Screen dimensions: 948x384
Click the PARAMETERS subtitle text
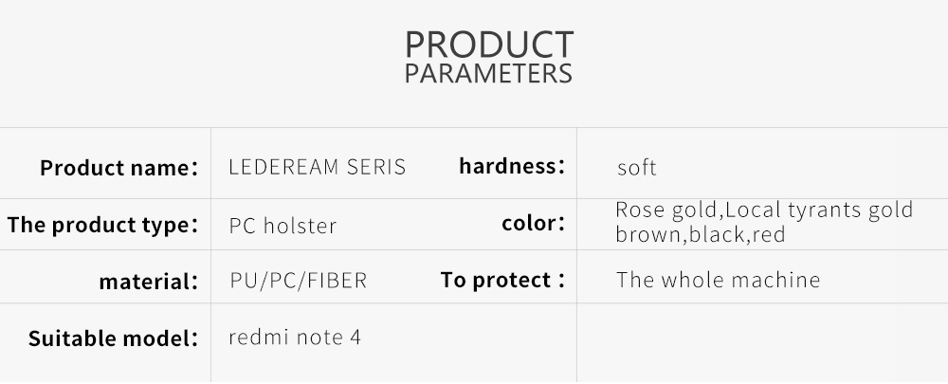coord(488,74)
